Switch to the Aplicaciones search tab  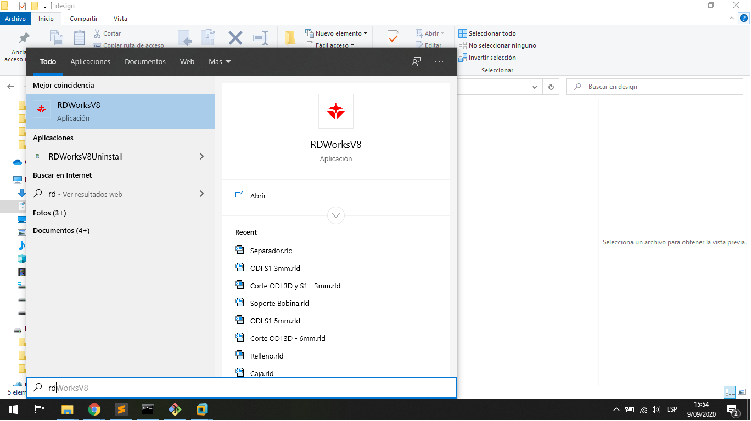[91, 62]
